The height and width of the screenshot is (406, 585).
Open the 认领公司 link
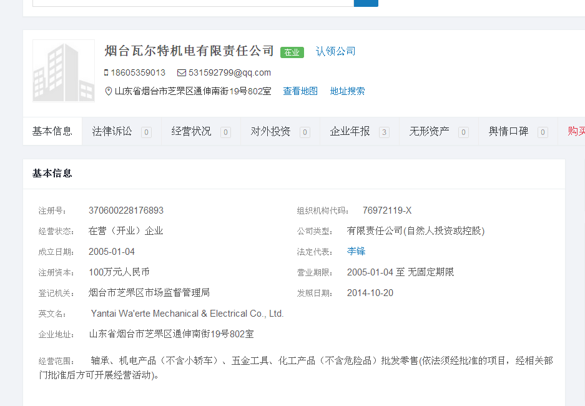click(335, 51)
